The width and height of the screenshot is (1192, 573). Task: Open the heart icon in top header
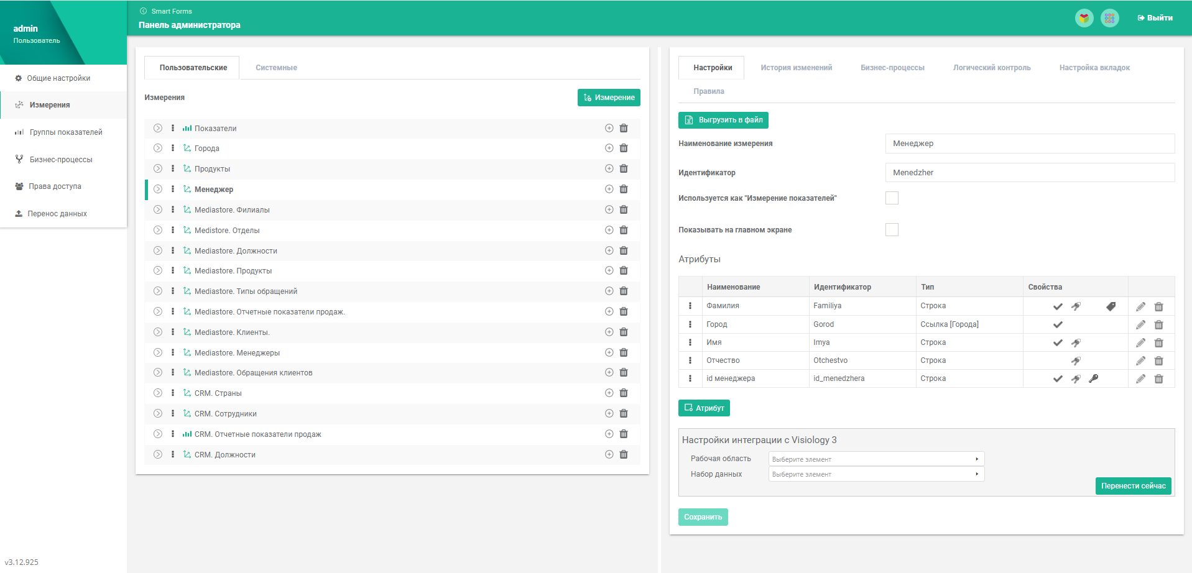click(1084, 18)
